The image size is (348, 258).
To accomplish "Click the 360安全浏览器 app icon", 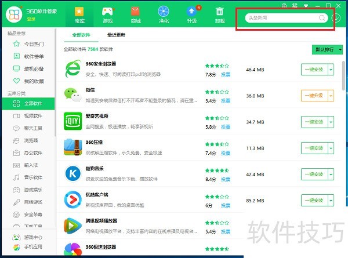I will 73,68.
